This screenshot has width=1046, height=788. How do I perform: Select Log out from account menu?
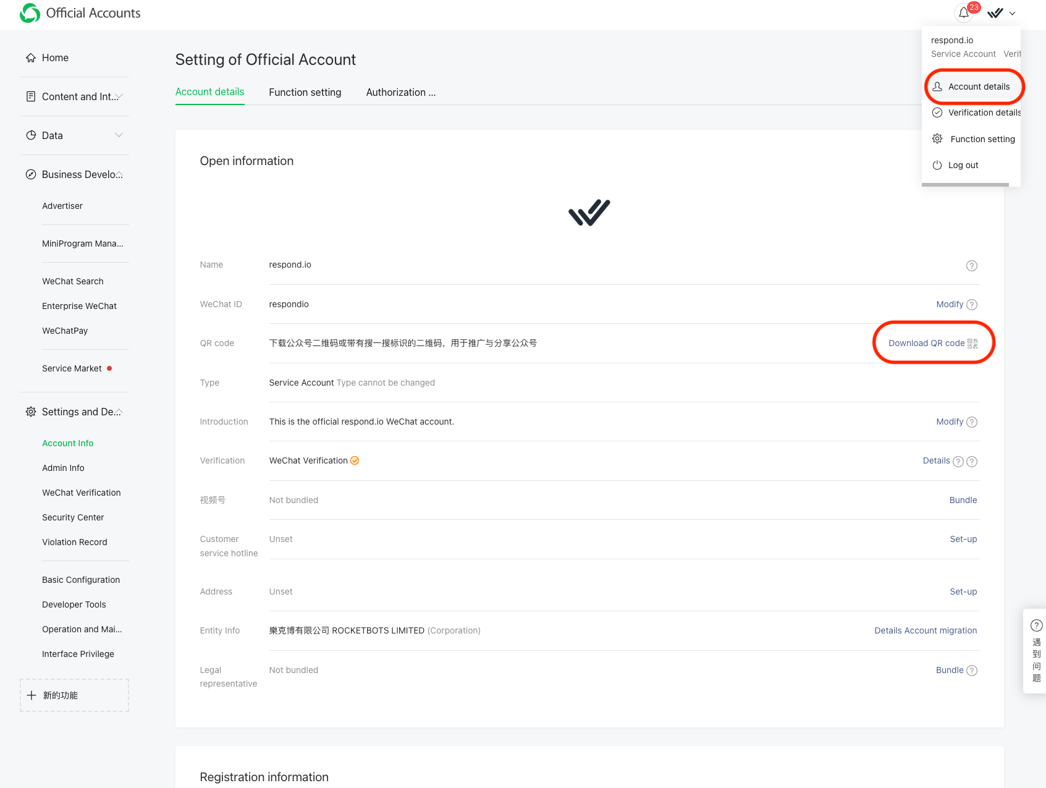coord(963,165)
